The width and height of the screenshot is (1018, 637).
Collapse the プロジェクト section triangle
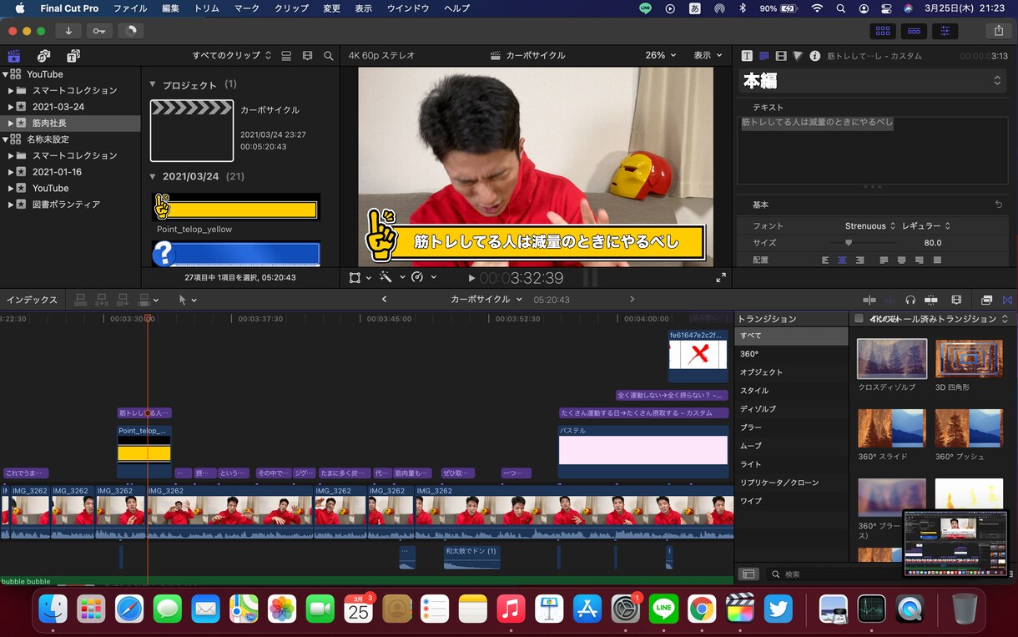coord(153,85)
